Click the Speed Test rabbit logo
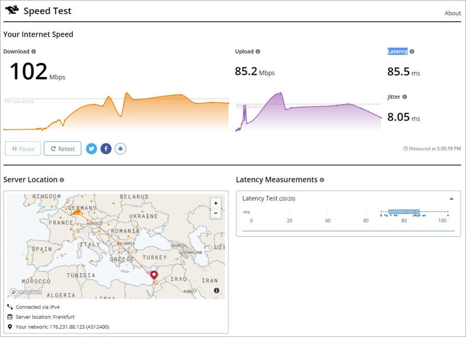 (12, 10)
